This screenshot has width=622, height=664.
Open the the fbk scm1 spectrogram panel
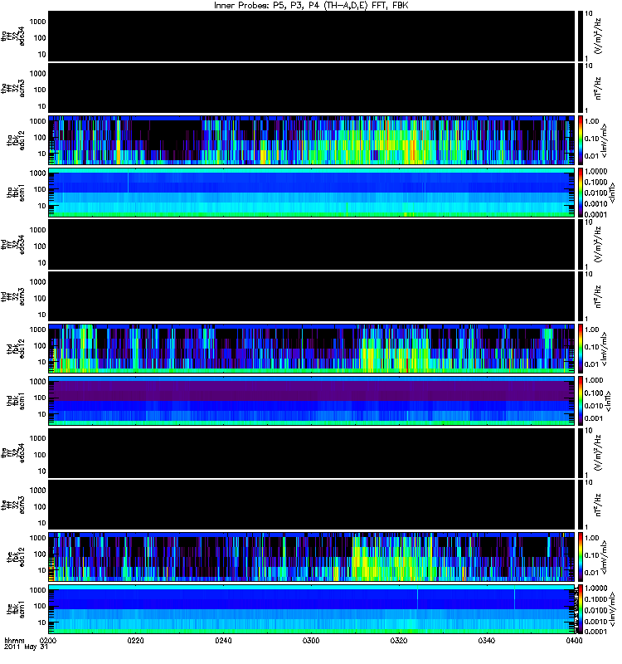[312, 610]
